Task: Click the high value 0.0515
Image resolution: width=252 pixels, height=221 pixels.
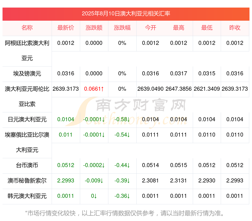Action: (x=179, y=165)
